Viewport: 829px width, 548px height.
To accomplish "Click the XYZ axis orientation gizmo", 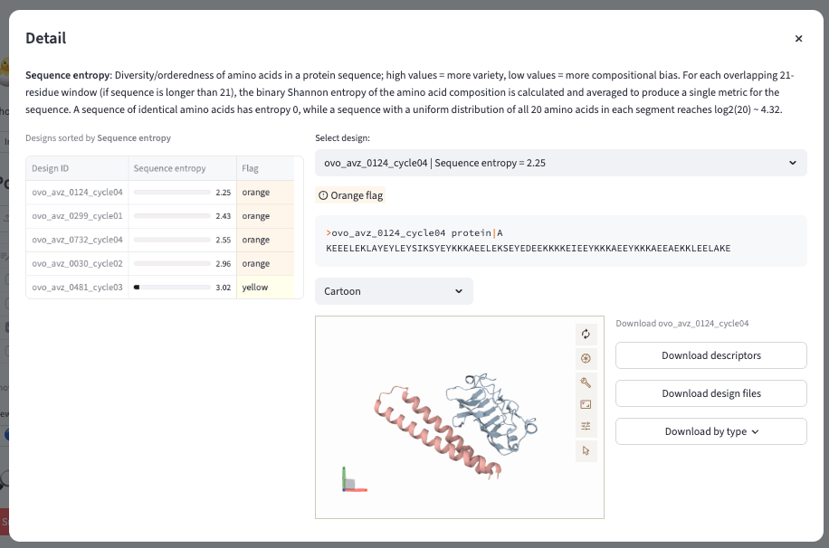I will (353, 480).
